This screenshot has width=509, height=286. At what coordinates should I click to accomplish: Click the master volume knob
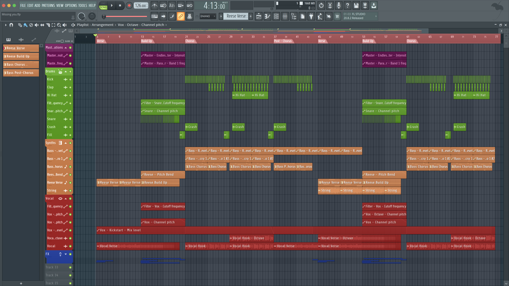[x=81, y=16]
